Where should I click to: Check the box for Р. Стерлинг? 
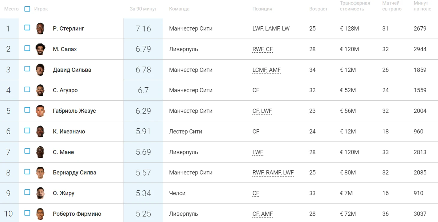point(27,28)
